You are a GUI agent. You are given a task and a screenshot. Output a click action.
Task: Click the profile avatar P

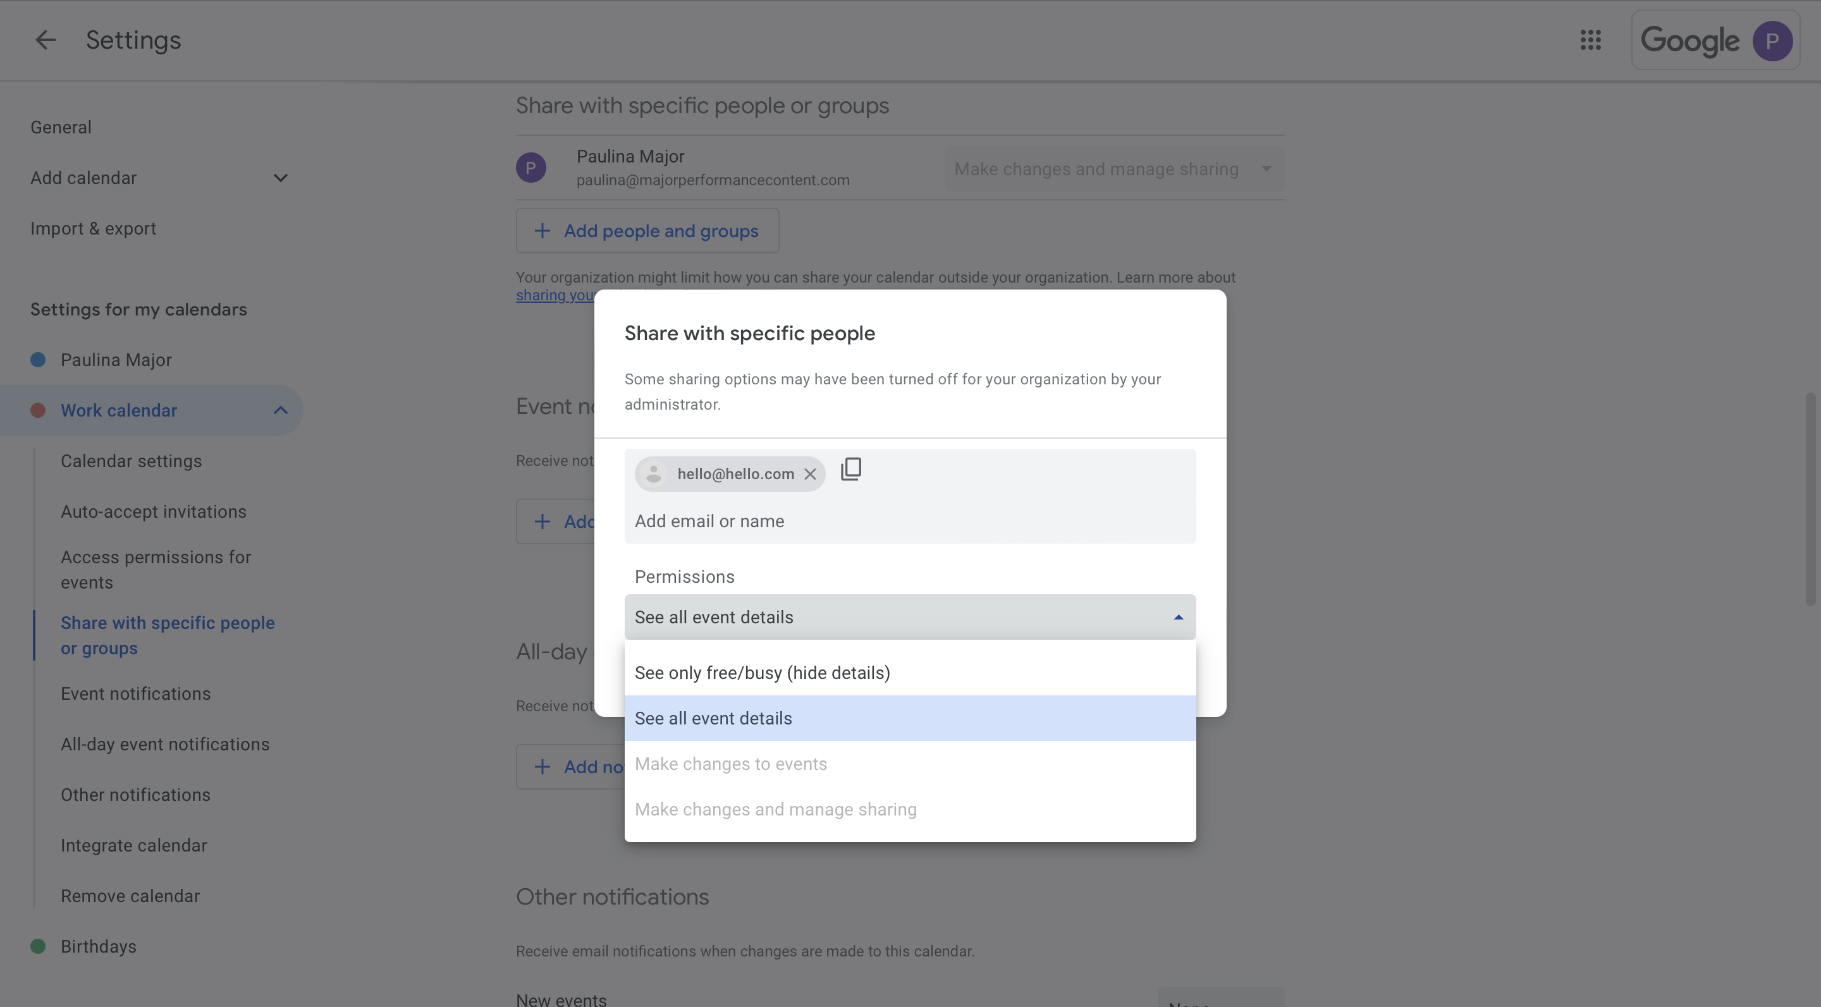(x=1772, y=40)
